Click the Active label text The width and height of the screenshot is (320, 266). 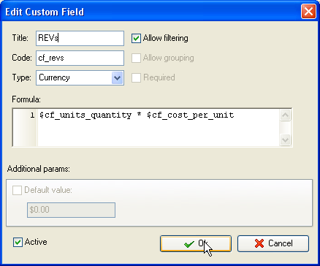click(x=36, y=242)
